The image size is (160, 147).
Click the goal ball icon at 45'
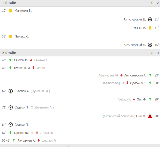click(x=150, y=45)
